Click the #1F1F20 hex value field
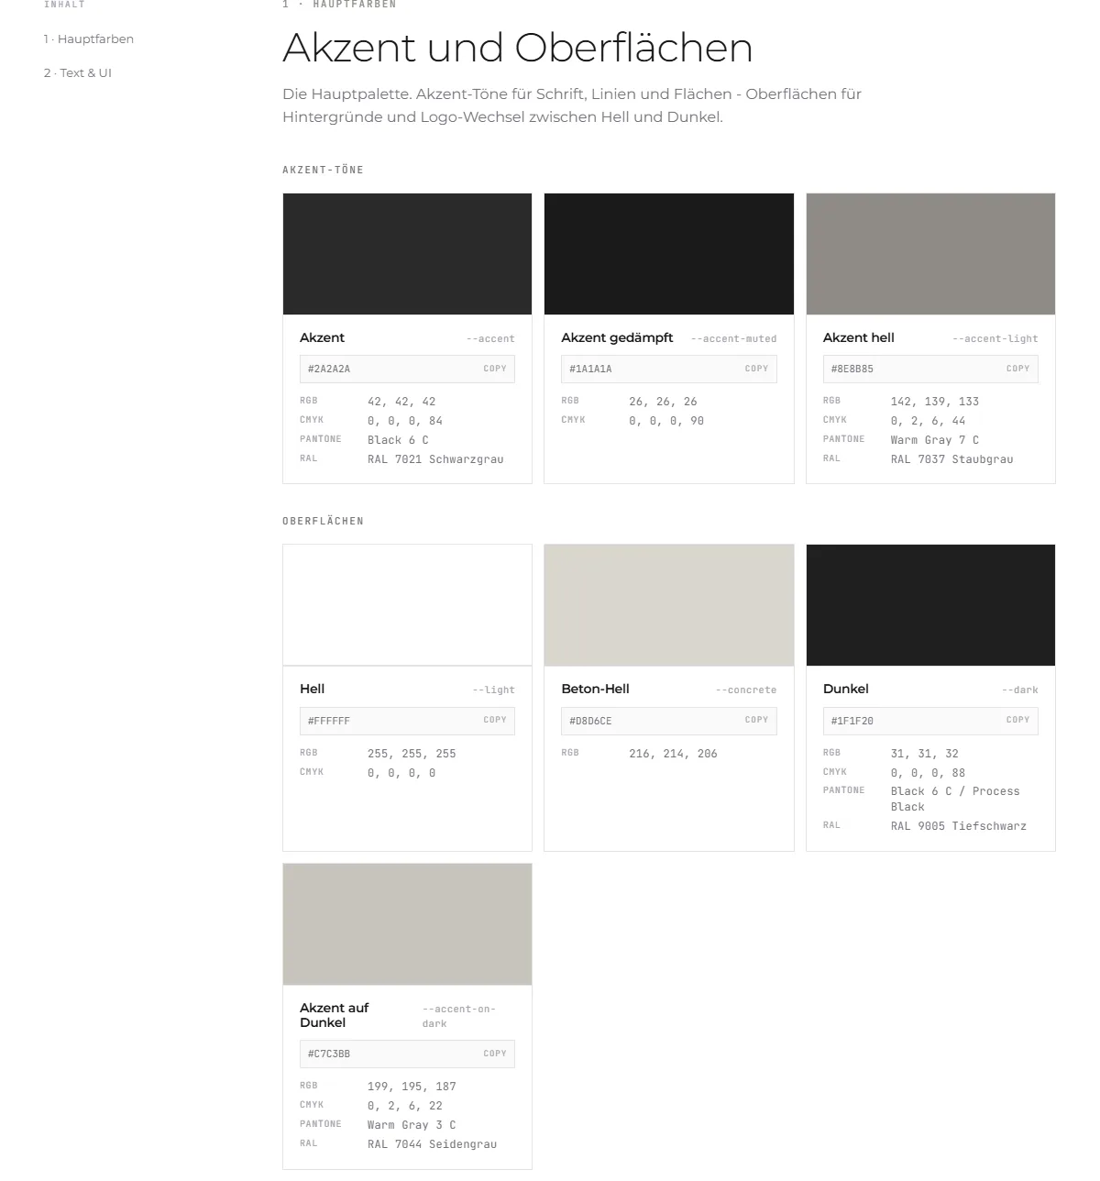The height and width of the screenshot is (1181, 1100). click(x=930, y=721)
